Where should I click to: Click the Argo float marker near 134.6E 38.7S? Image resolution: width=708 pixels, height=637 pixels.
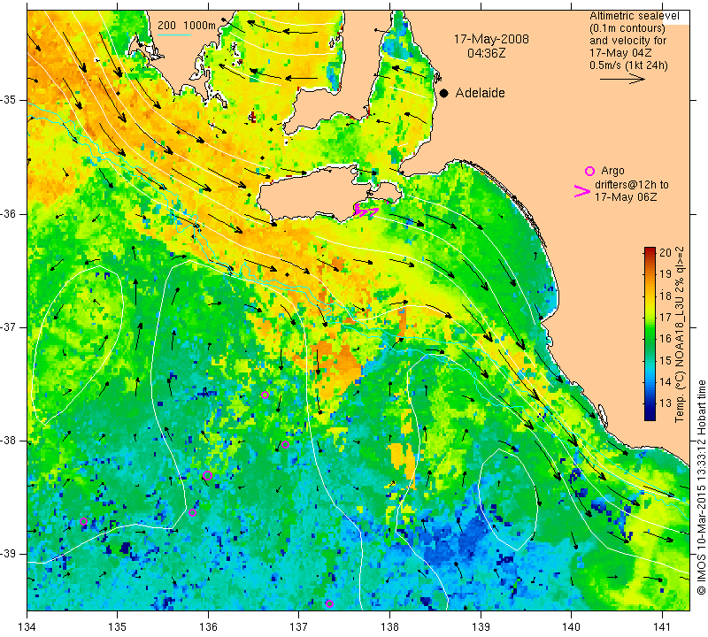[83, 521]
